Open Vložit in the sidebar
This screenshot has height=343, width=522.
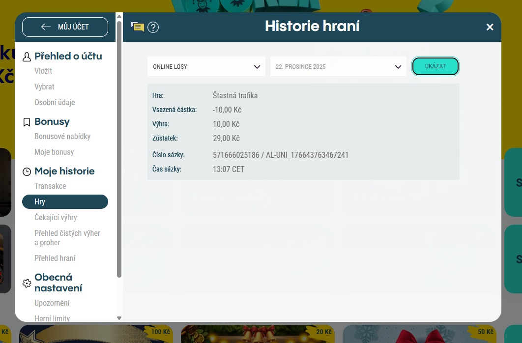point(43,71)
